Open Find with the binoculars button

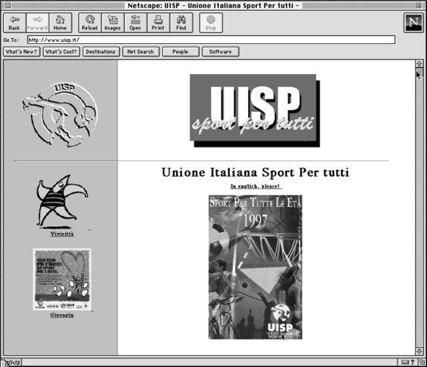pos(181,23)
